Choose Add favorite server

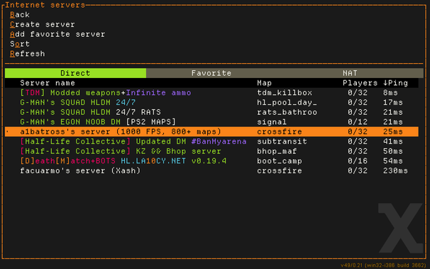tap(57, 34)
